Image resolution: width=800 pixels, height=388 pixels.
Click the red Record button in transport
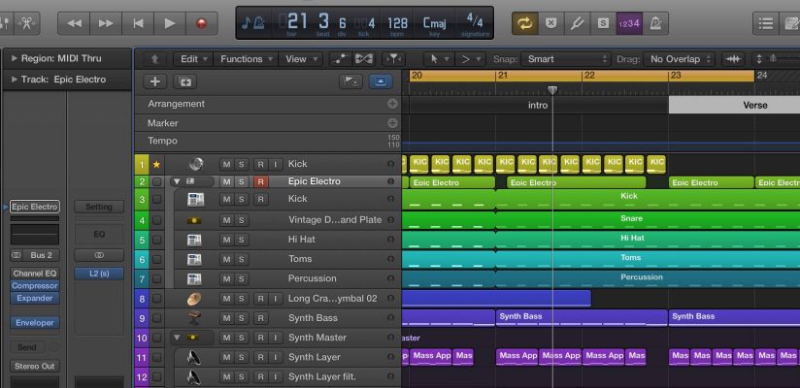pos(201,22)
